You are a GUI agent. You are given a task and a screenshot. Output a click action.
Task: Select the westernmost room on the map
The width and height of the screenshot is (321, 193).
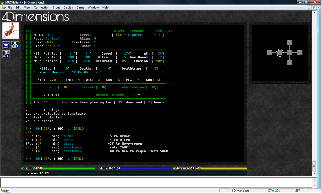point(270,53)
